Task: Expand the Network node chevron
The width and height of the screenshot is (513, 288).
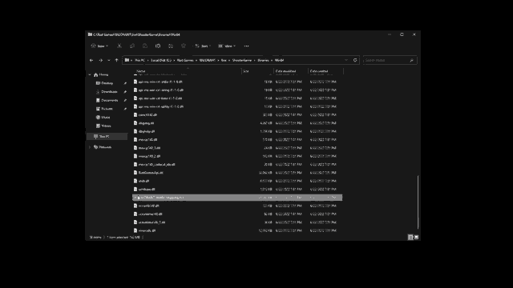Action: [90, 147]
